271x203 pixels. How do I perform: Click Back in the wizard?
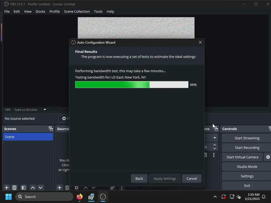139,178
